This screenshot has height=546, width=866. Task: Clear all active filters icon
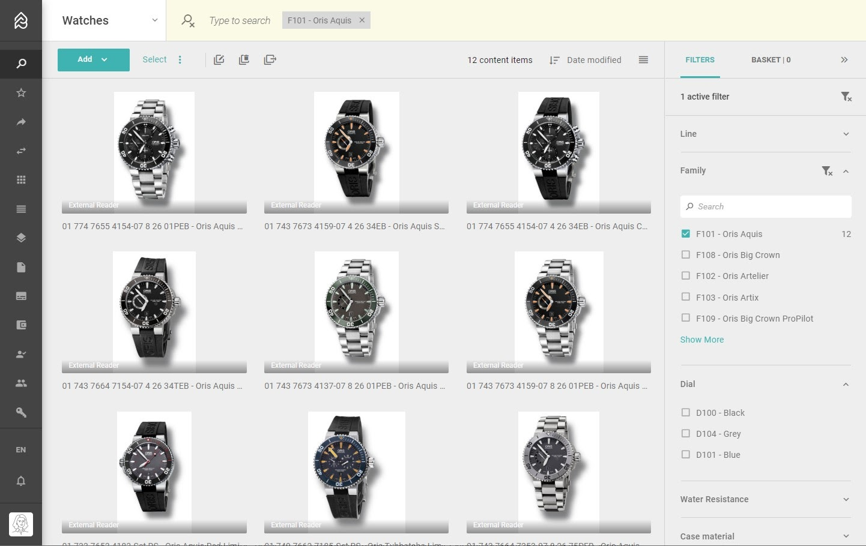[x=846, y=97]
